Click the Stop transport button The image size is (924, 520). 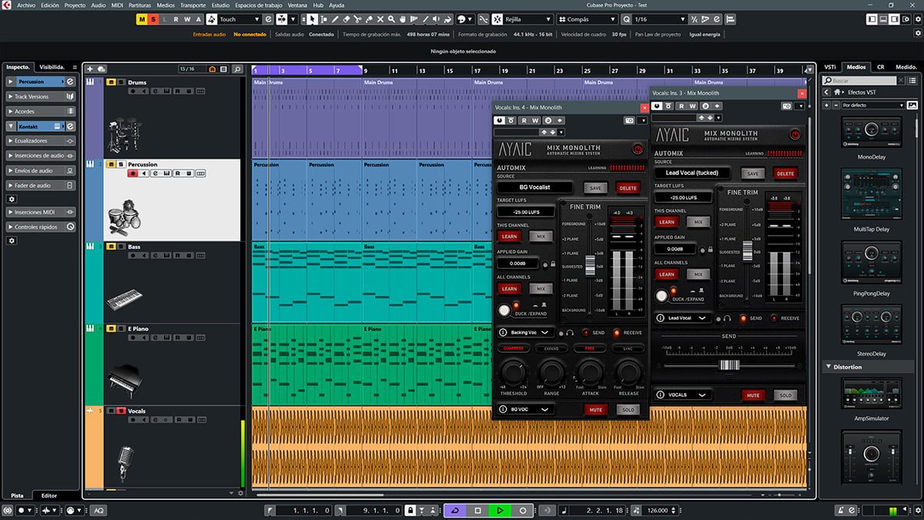[x=477, y=510]
